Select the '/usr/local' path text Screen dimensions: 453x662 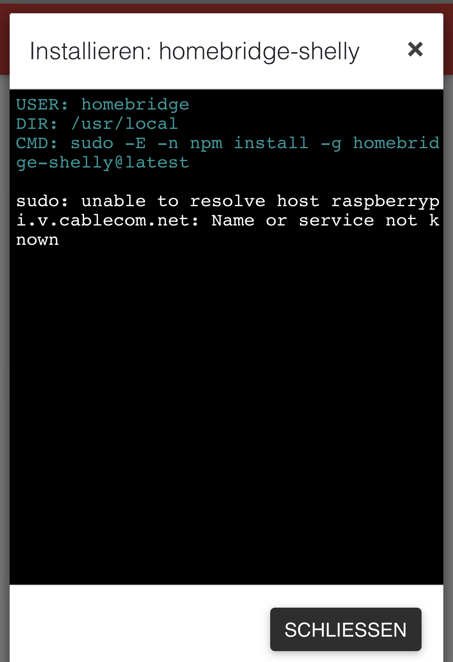[124, 124]
